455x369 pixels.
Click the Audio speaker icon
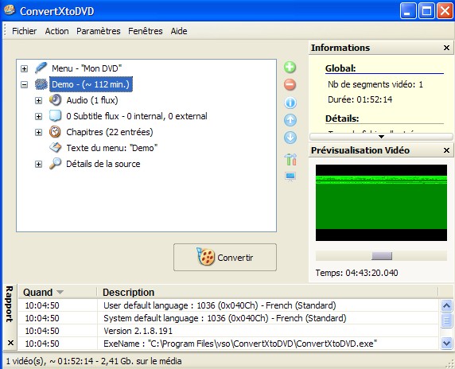(55, 100)
